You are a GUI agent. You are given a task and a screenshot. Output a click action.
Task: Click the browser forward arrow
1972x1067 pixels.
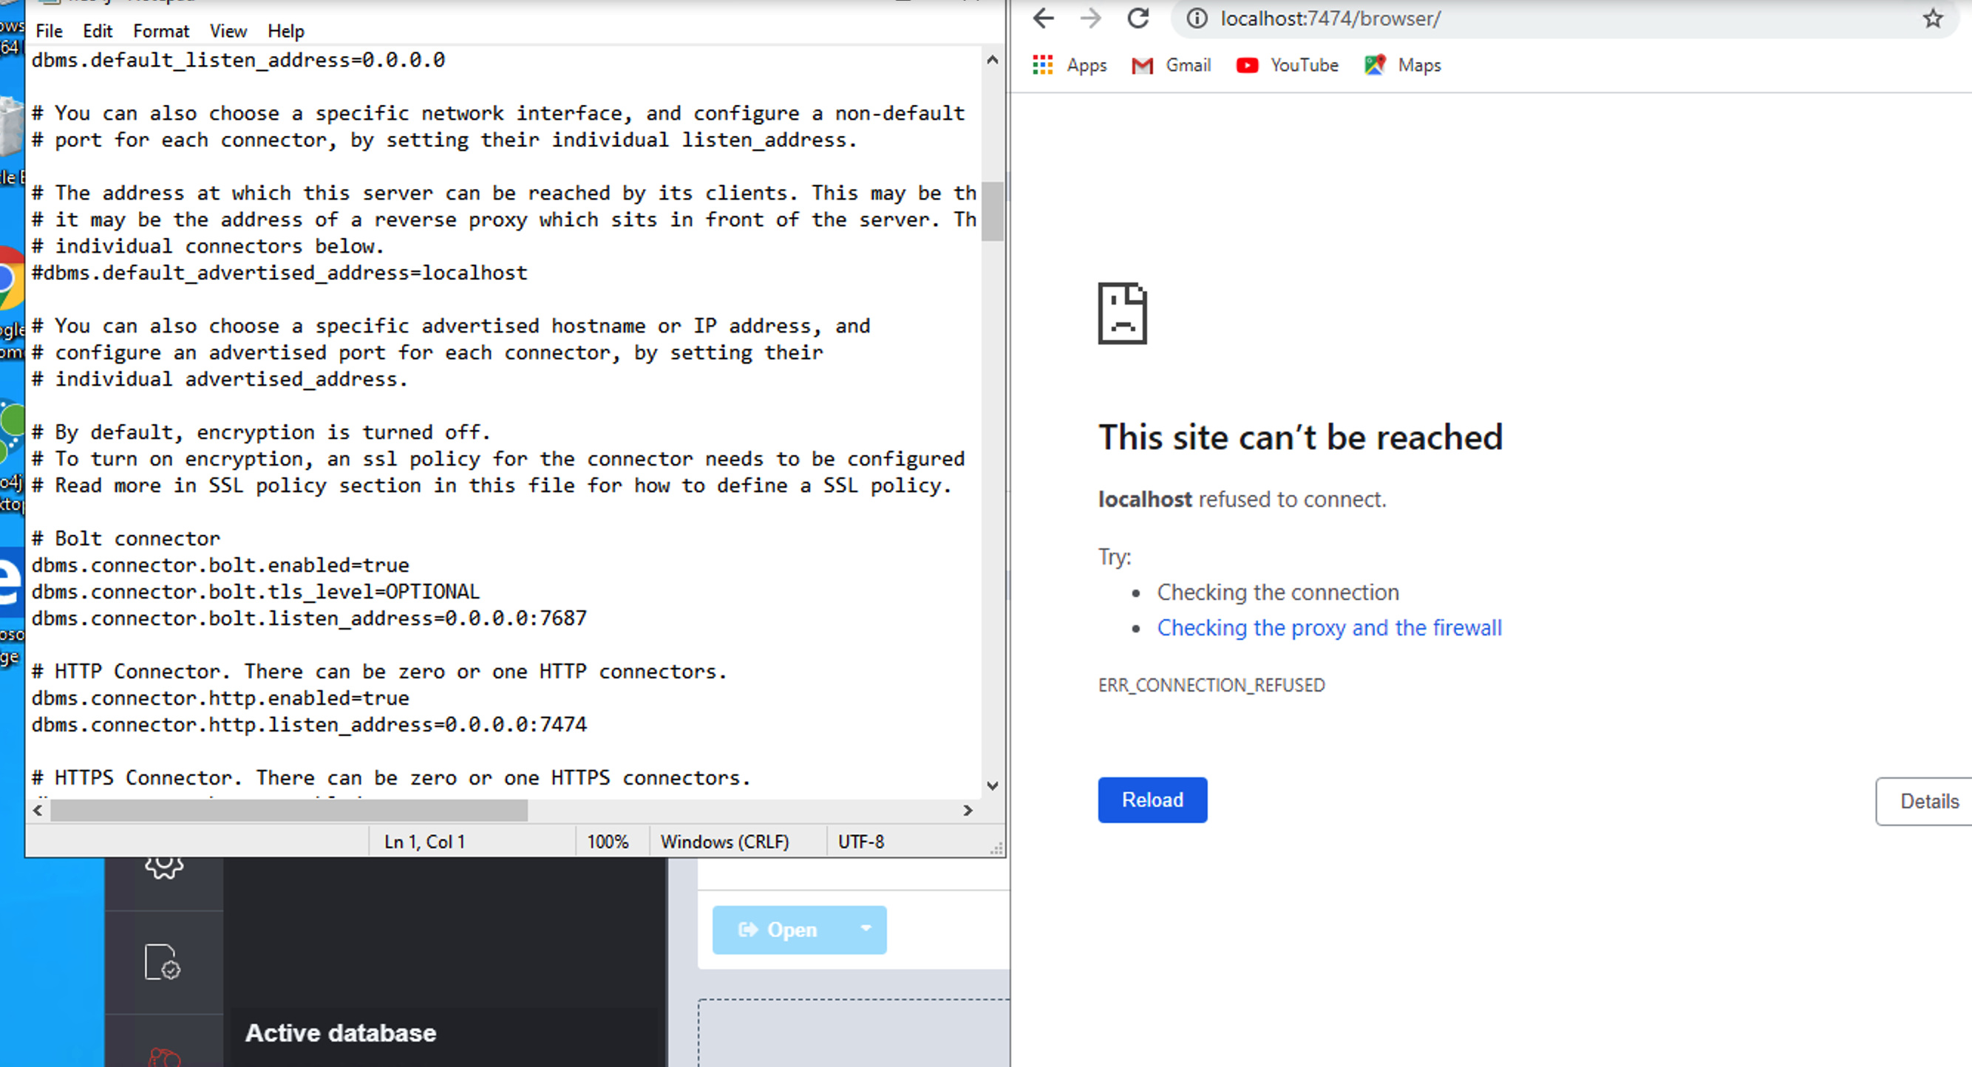coord(1090,18)
